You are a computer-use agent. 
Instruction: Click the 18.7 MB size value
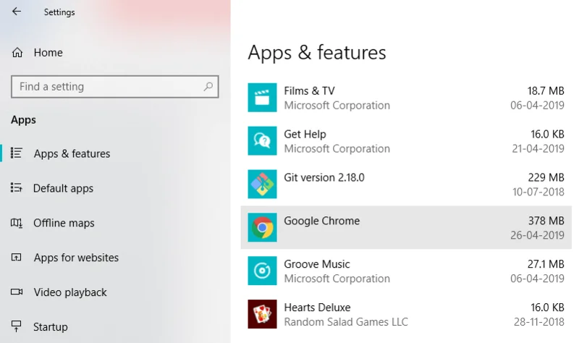pyautogui.click(x=546, y=91)
